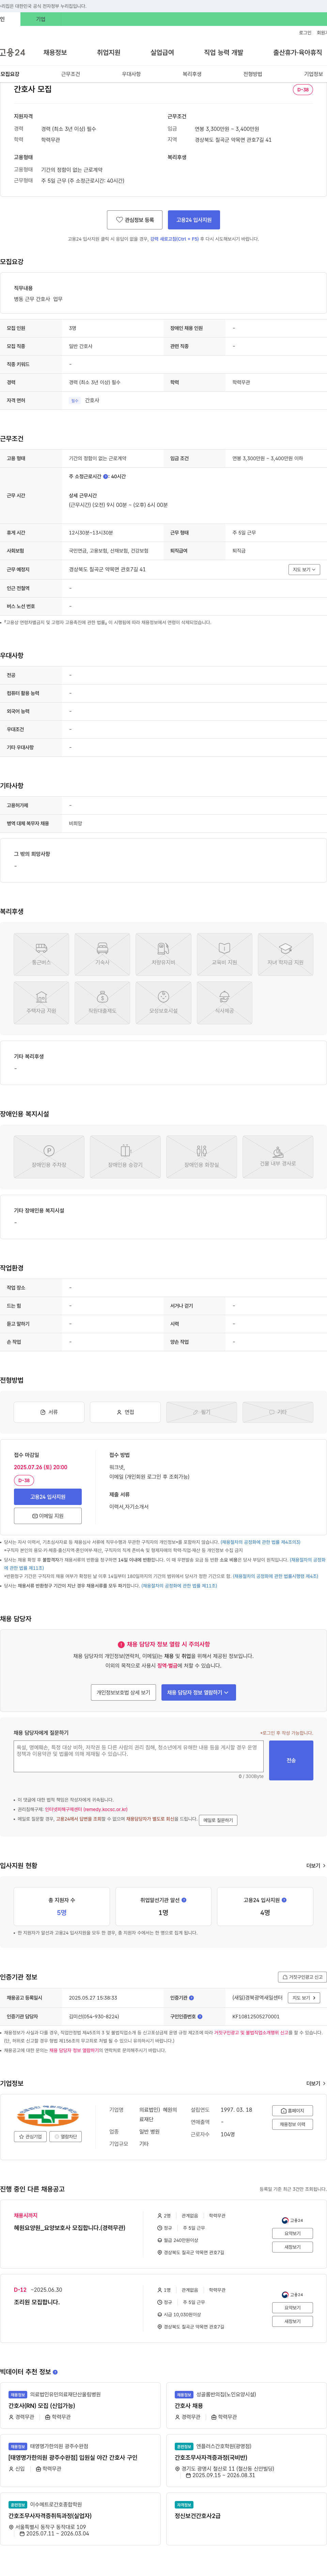327x2576 pixels.
Task: Open the 조리원 모집합니다 job posting
Action: click(37, 2302)
